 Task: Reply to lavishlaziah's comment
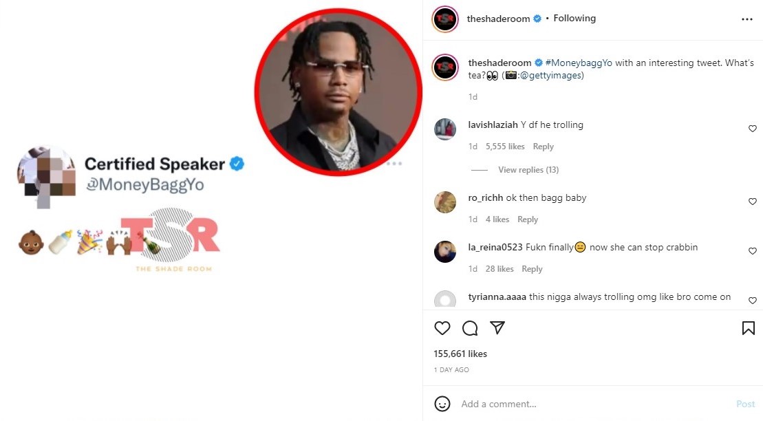click(543, 147)
